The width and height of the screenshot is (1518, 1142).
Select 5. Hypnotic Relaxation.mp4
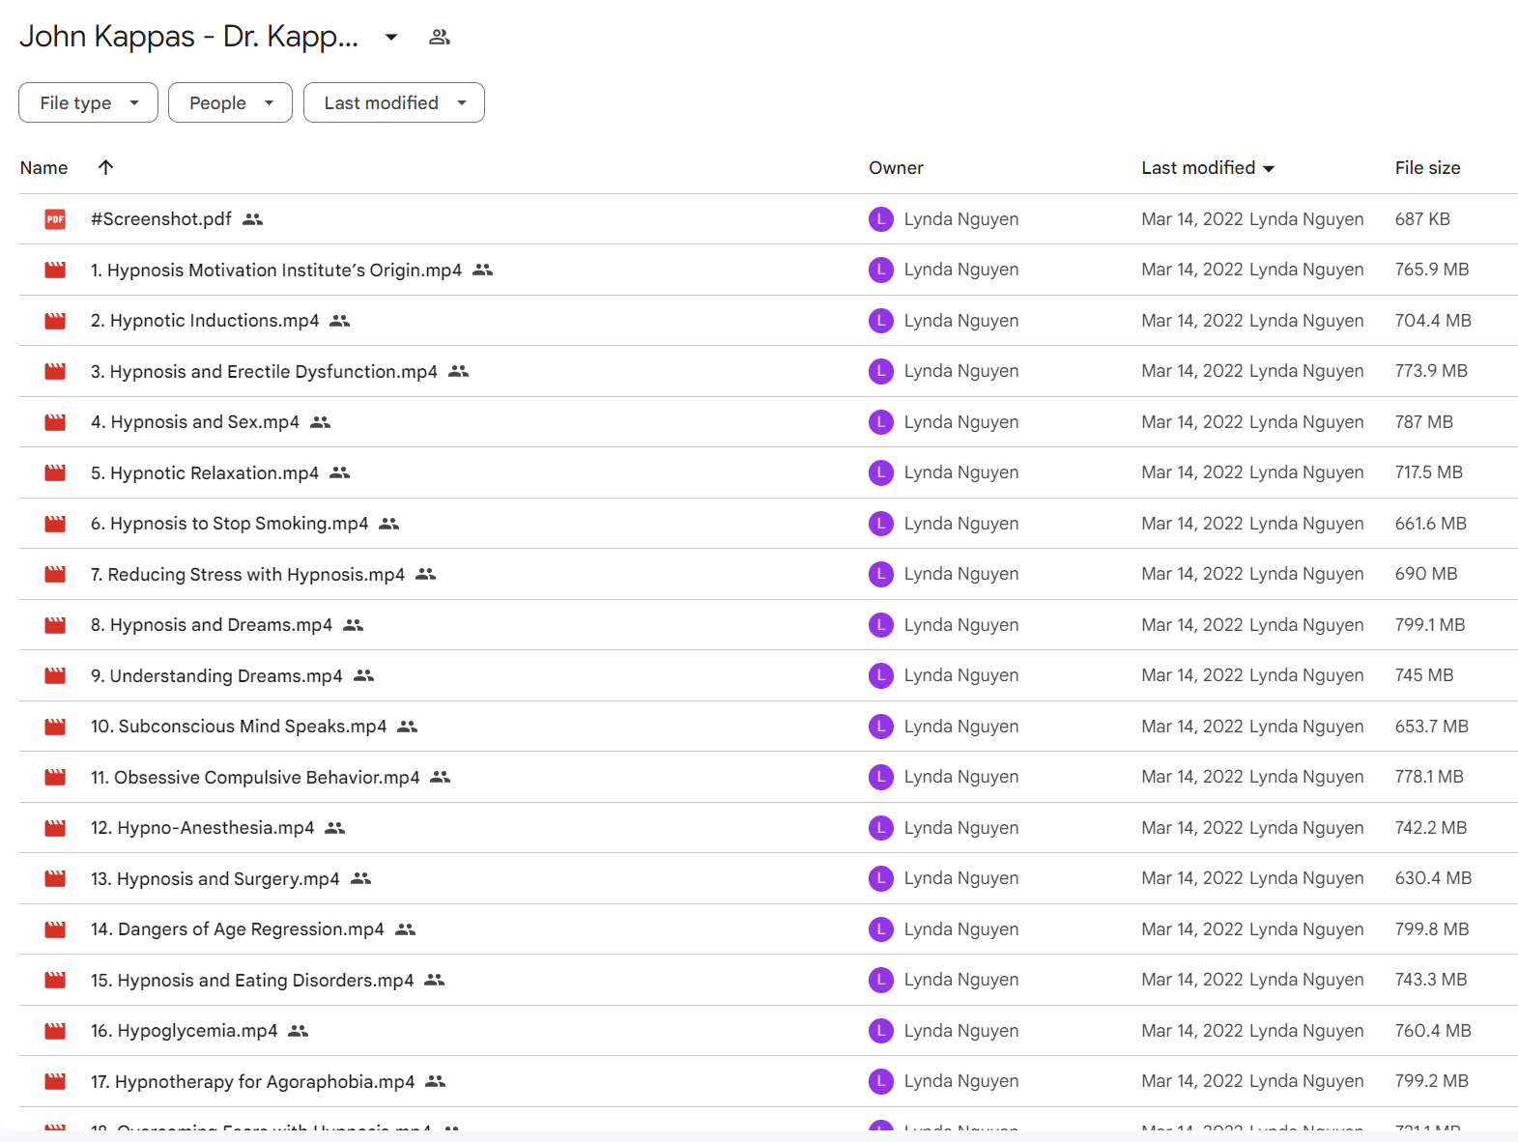(x=205, y=472)
